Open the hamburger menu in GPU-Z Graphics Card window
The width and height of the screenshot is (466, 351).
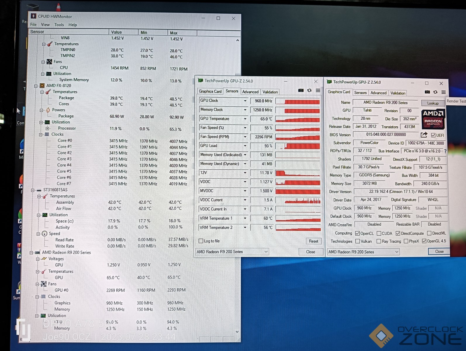(x=443, y=92)
